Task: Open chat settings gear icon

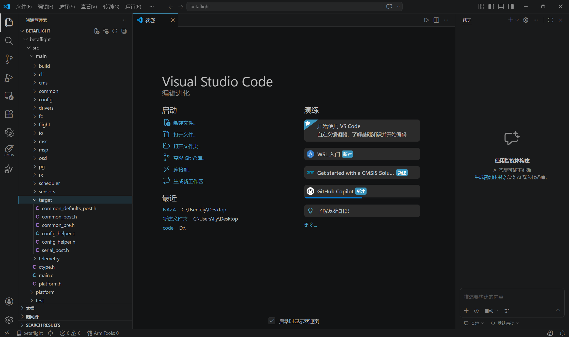Action: [x=526, y=20]
